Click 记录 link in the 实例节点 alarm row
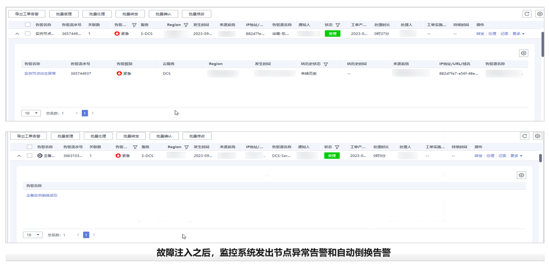 point(504,34)
